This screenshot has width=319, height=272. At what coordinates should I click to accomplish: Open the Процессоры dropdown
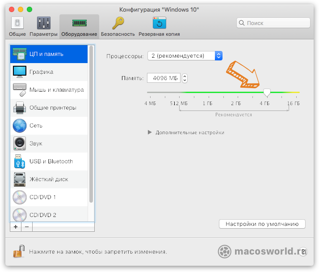click(x=185, y=55)
